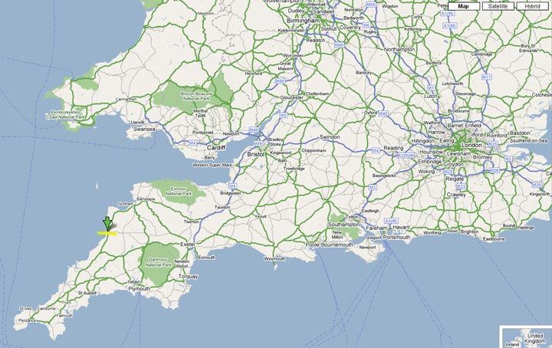This screenshot has width=552, height=348.
Task: Click the yellow highlight under the marker
Action: (107, 233)
